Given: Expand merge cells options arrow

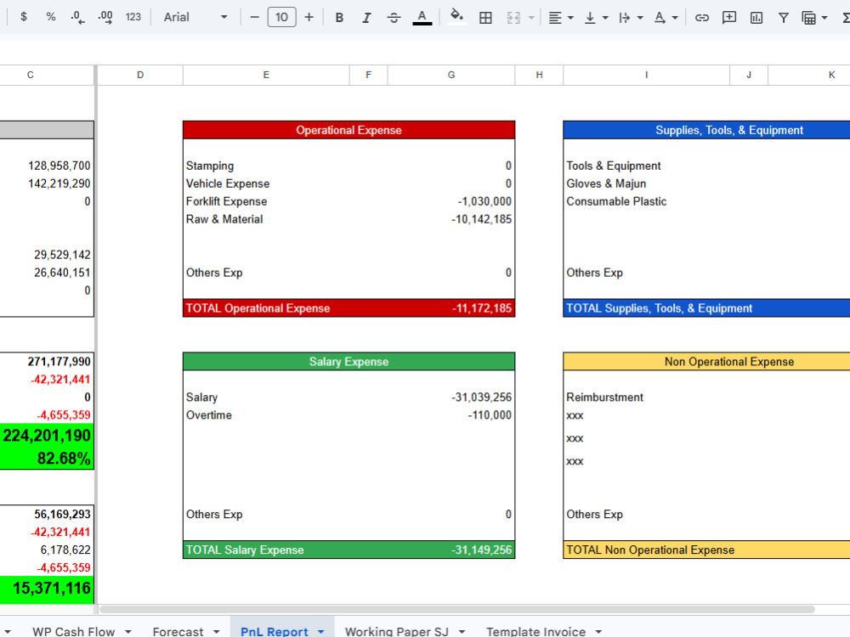Looking at the screenshot, I should point(531,18).
